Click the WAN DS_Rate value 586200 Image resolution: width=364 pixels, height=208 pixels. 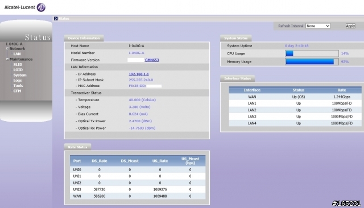click(100, 196)
